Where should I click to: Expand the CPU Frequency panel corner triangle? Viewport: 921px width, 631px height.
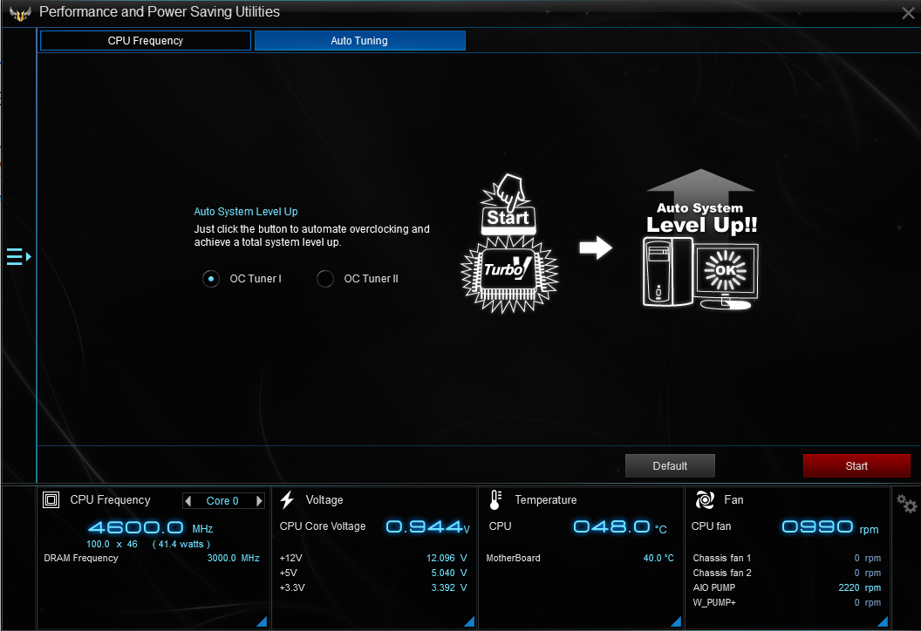(262, 621)
